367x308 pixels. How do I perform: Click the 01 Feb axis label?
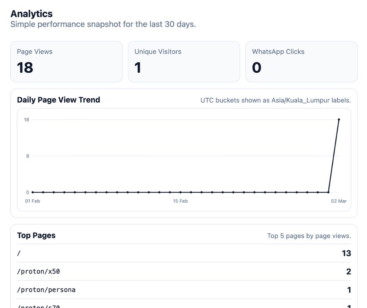(32, 201)
